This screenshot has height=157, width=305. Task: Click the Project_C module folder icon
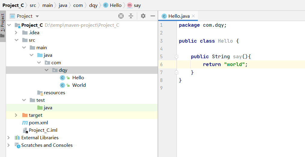point(17,25)
